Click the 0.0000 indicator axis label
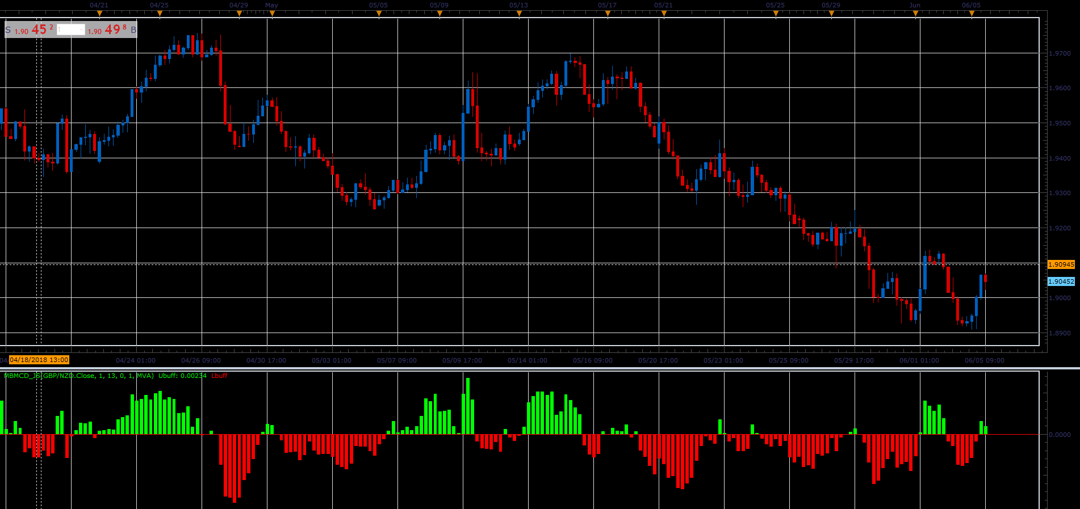 coord(1060,435)
